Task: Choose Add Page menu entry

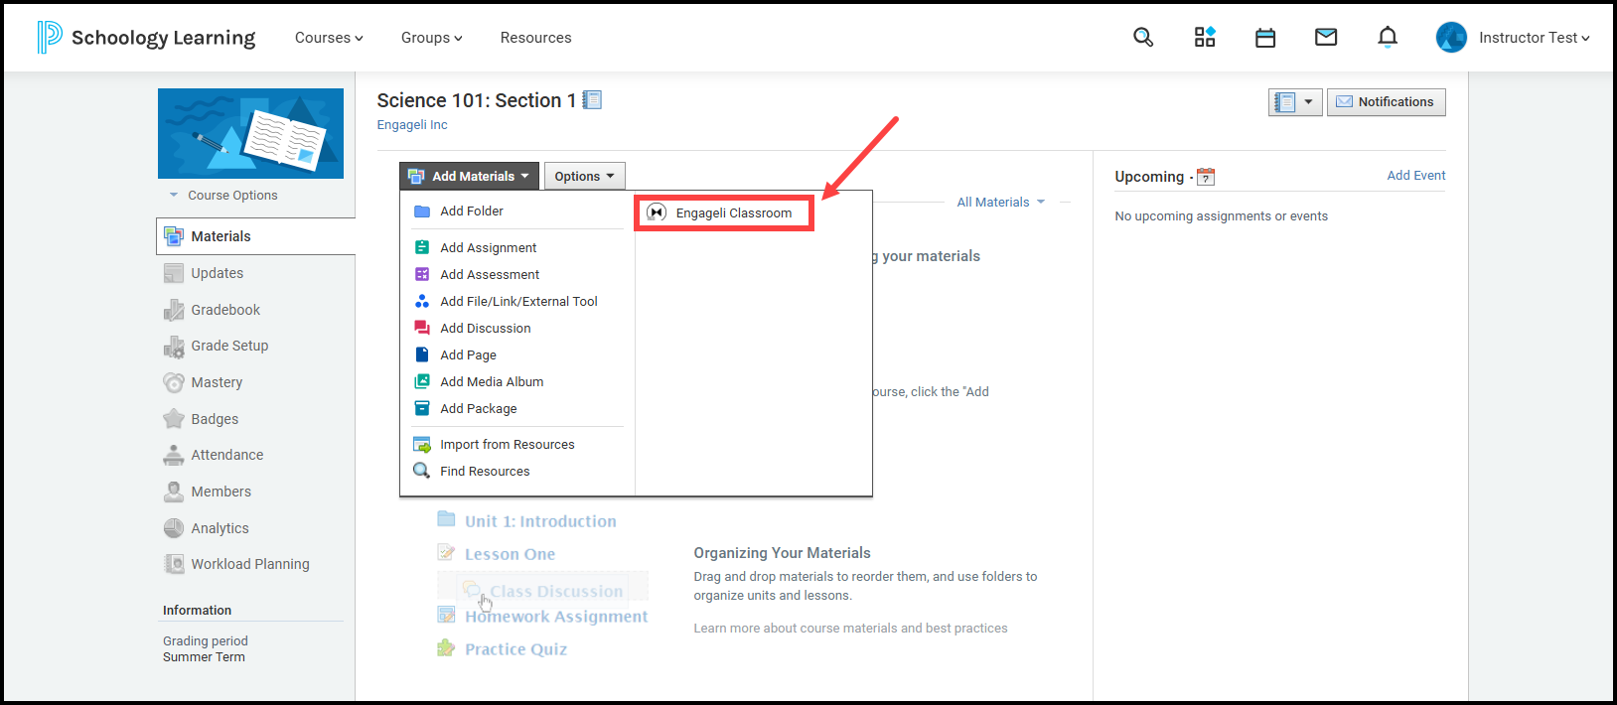Action: [x=468, y=355]
